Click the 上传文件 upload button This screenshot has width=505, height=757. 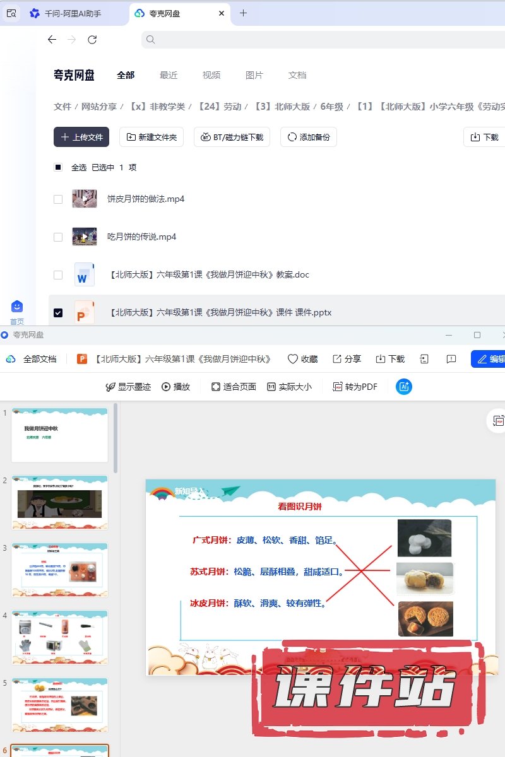[81, 137]
